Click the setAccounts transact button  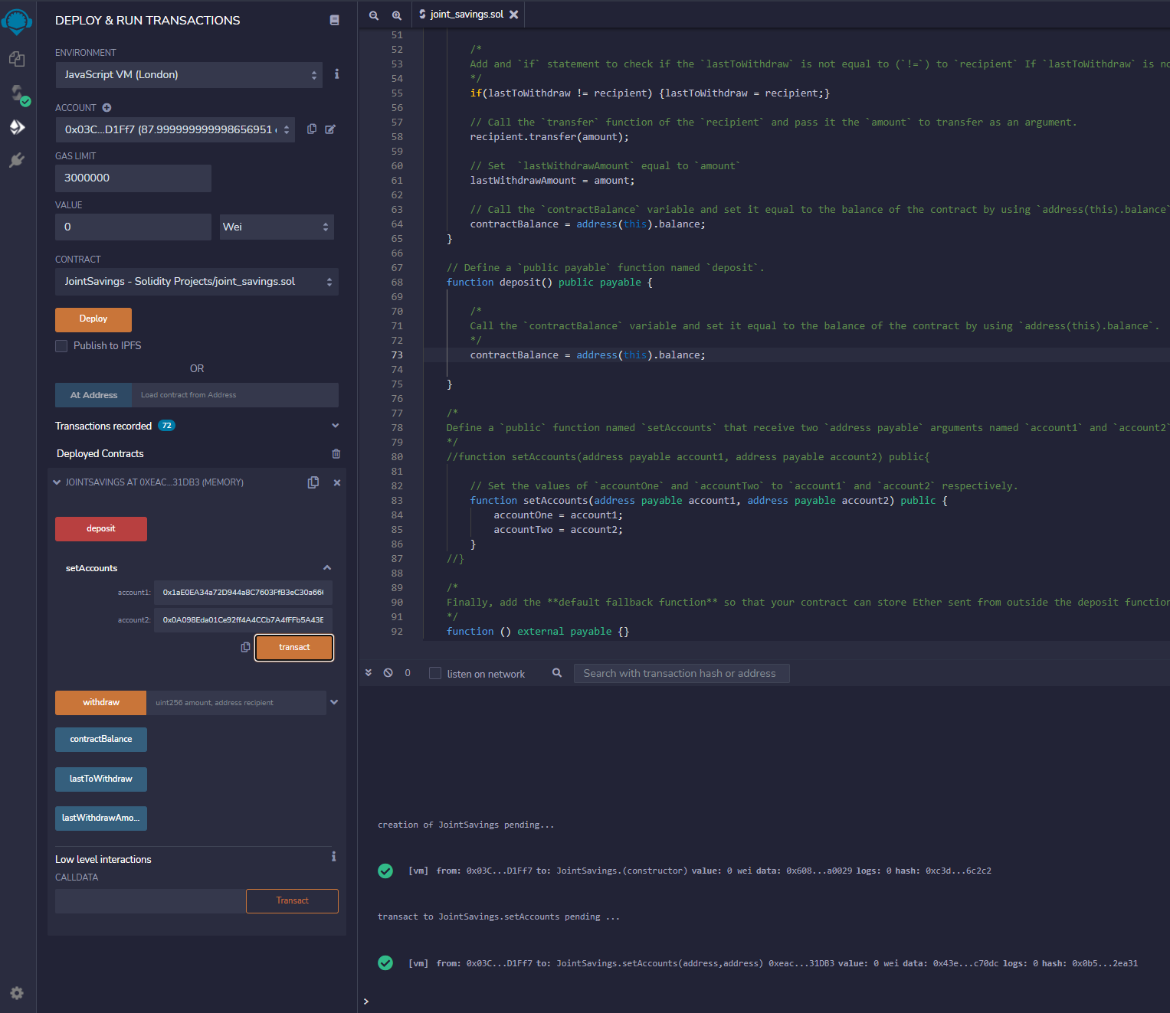tap(294, 648)
